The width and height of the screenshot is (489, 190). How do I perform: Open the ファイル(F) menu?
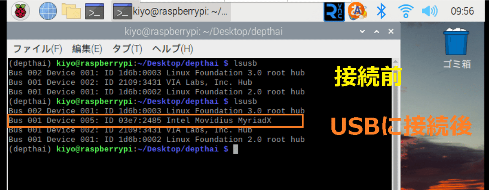point(37,49)
